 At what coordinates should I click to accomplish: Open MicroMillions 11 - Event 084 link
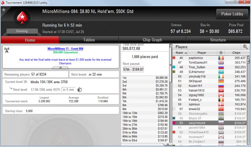point(65,48)
